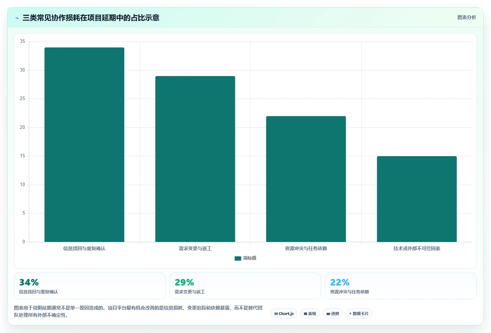Viewport: 491px width, 333px height.
Task: Click the chart title 三类常见协作损耗在项目延期中的占比示意
Action: 91,18
